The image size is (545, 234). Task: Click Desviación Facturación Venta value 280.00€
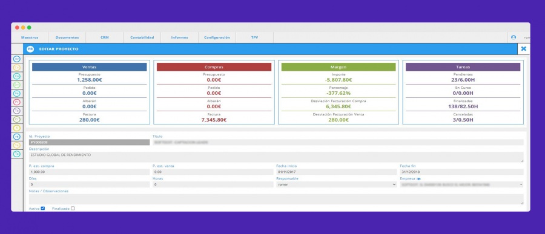(339, 120)
